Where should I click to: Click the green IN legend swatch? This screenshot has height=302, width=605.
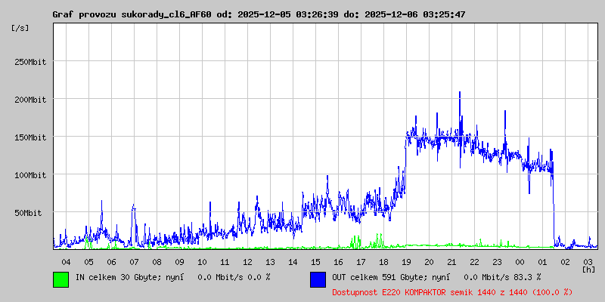[60, 279]
